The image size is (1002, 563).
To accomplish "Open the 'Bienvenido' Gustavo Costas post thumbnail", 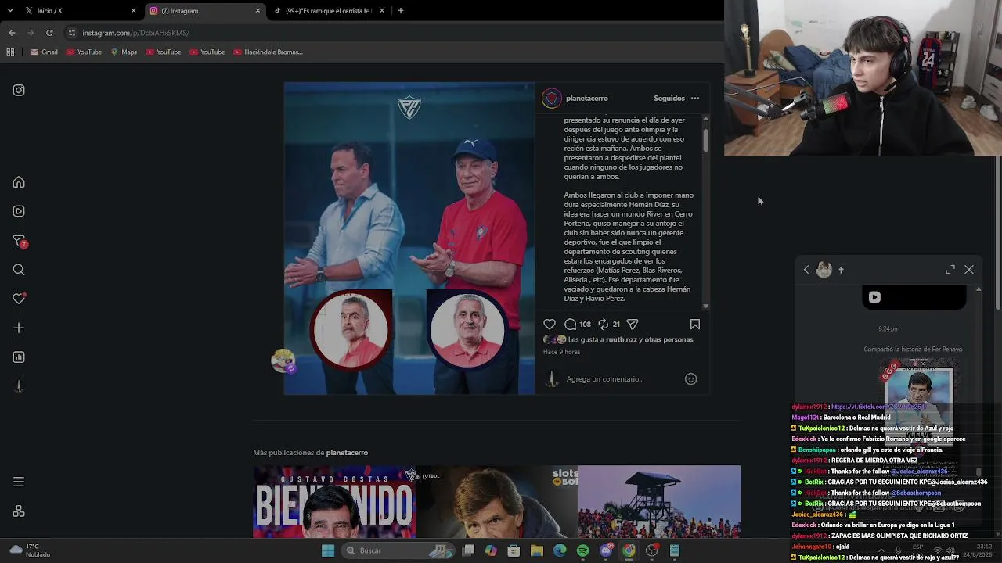I will coord(334,502).
